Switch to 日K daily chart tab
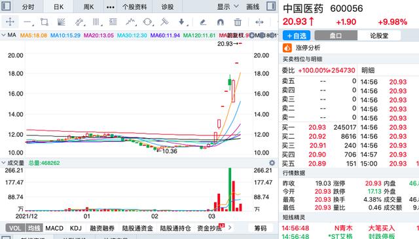Screen dimensions: 419x239 pos(58,7)
